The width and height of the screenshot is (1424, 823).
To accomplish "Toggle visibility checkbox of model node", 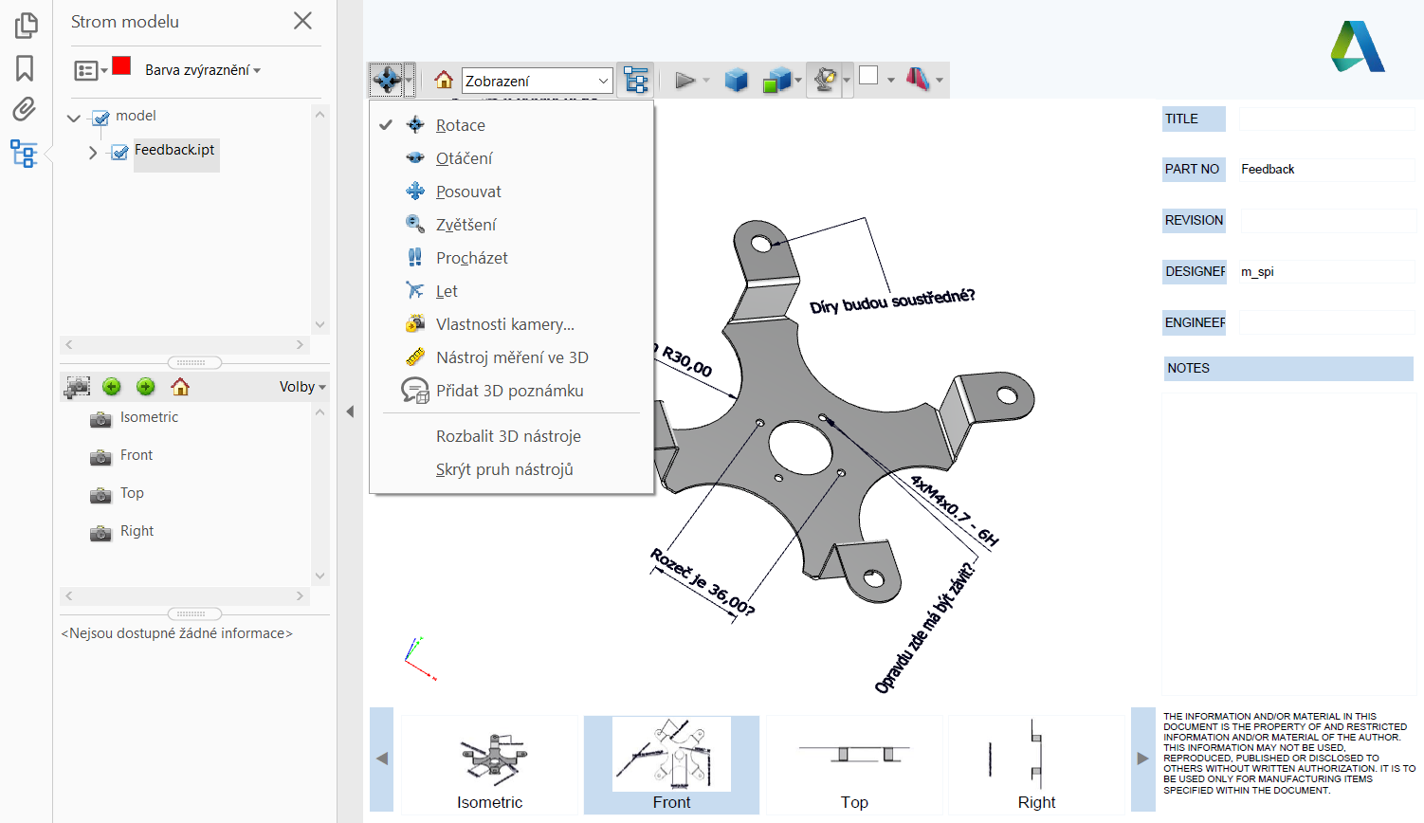I will (100, 119).
